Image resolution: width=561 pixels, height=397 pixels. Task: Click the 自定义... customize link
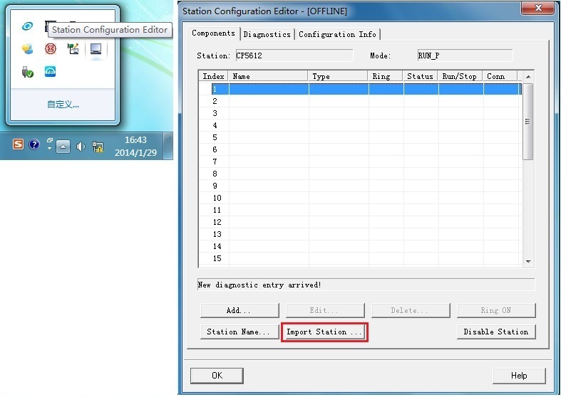pos(63,105)
